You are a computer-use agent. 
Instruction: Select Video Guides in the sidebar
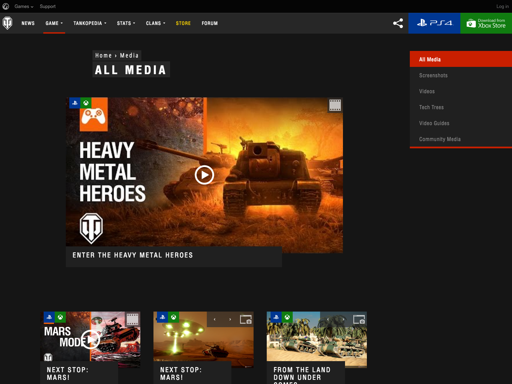[x=461, y=123]
